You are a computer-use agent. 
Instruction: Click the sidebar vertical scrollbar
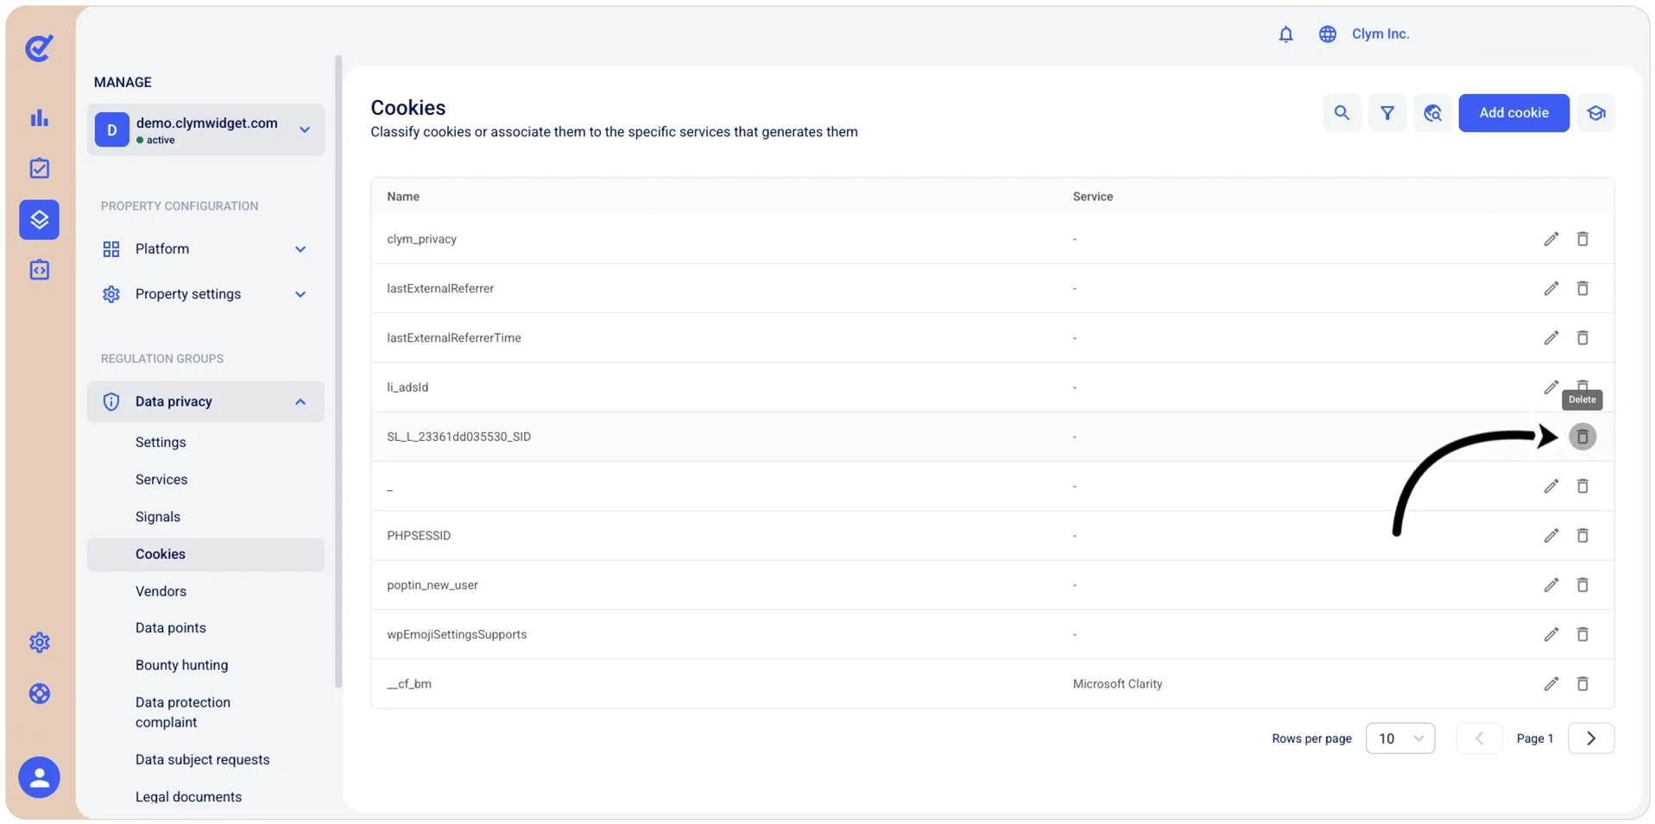338,371
